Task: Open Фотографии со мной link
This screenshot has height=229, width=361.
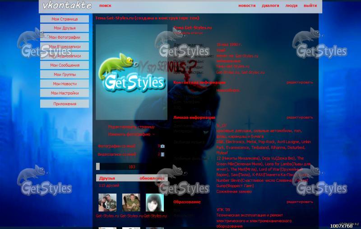Action: tap(116, 146)
